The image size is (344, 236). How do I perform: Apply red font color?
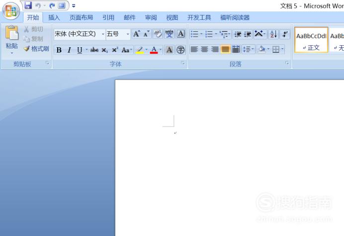click(x=154, y=50)
